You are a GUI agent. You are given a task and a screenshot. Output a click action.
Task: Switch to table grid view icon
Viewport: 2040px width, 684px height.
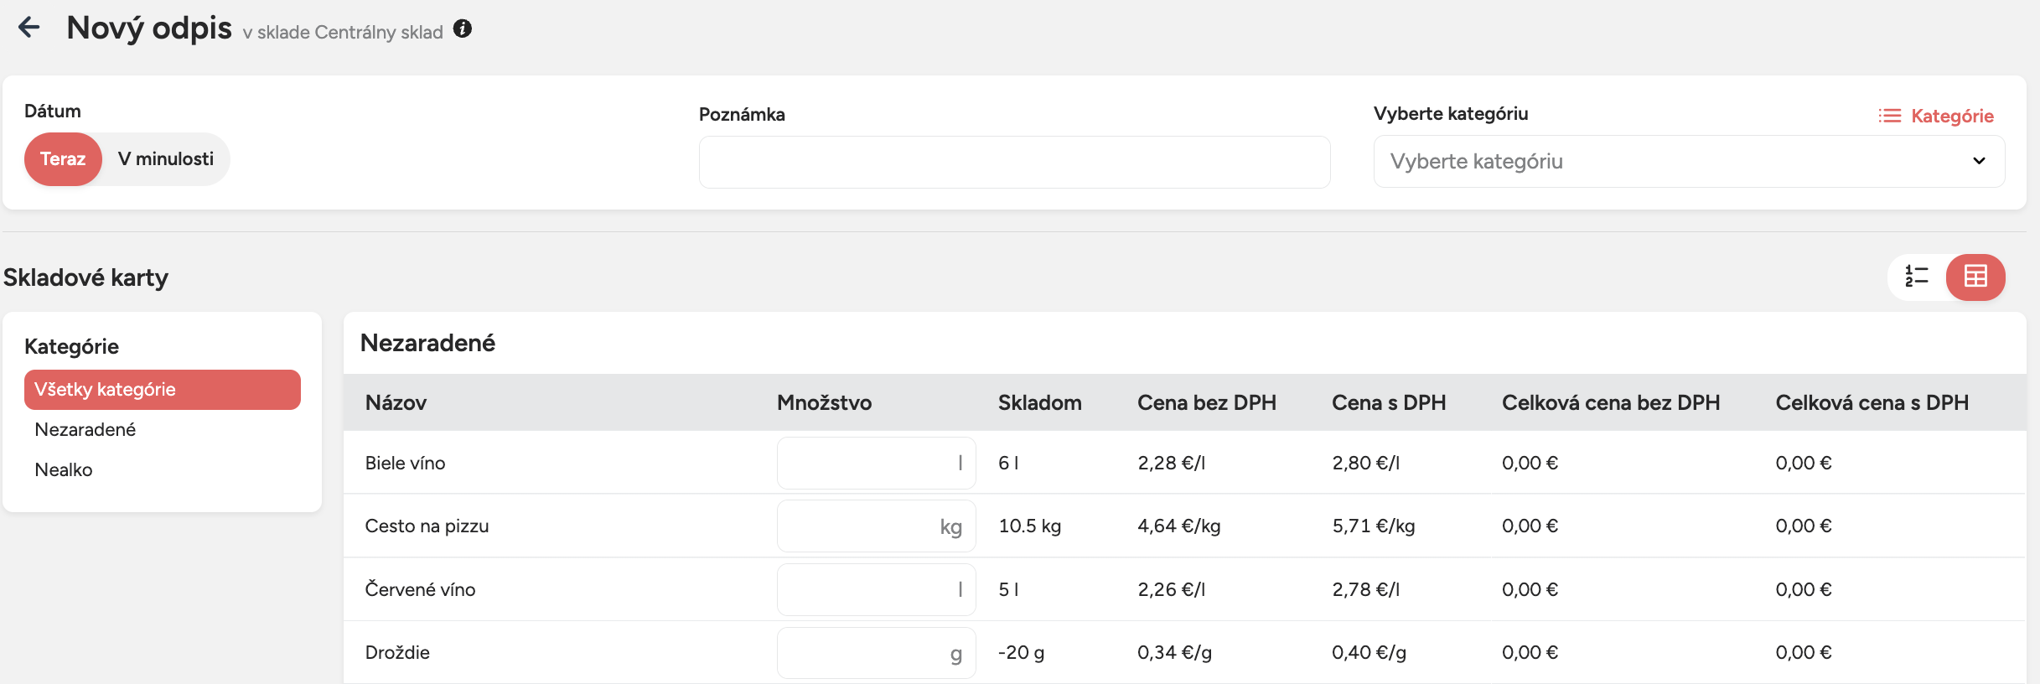(1975, 277)
